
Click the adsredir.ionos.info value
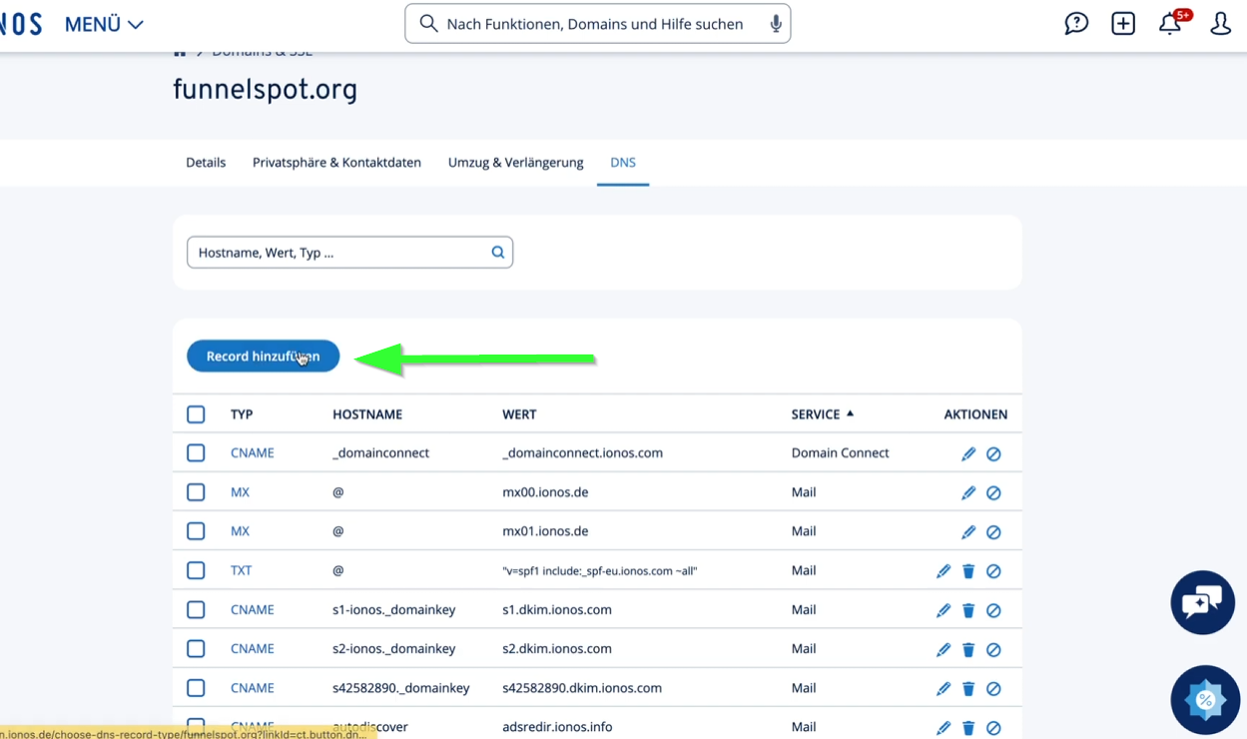557,728
